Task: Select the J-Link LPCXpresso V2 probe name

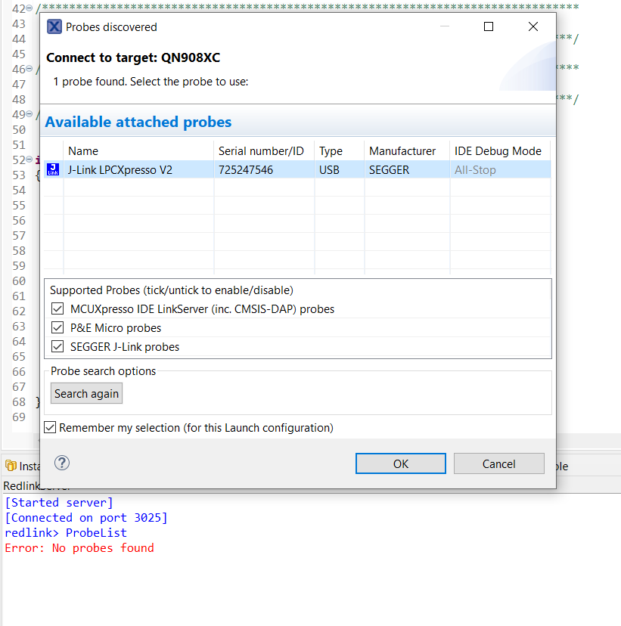Action: pyautogui.click(x=120, y=170)
